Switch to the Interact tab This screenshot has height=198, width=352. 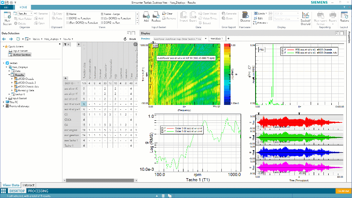pos(28,185)
